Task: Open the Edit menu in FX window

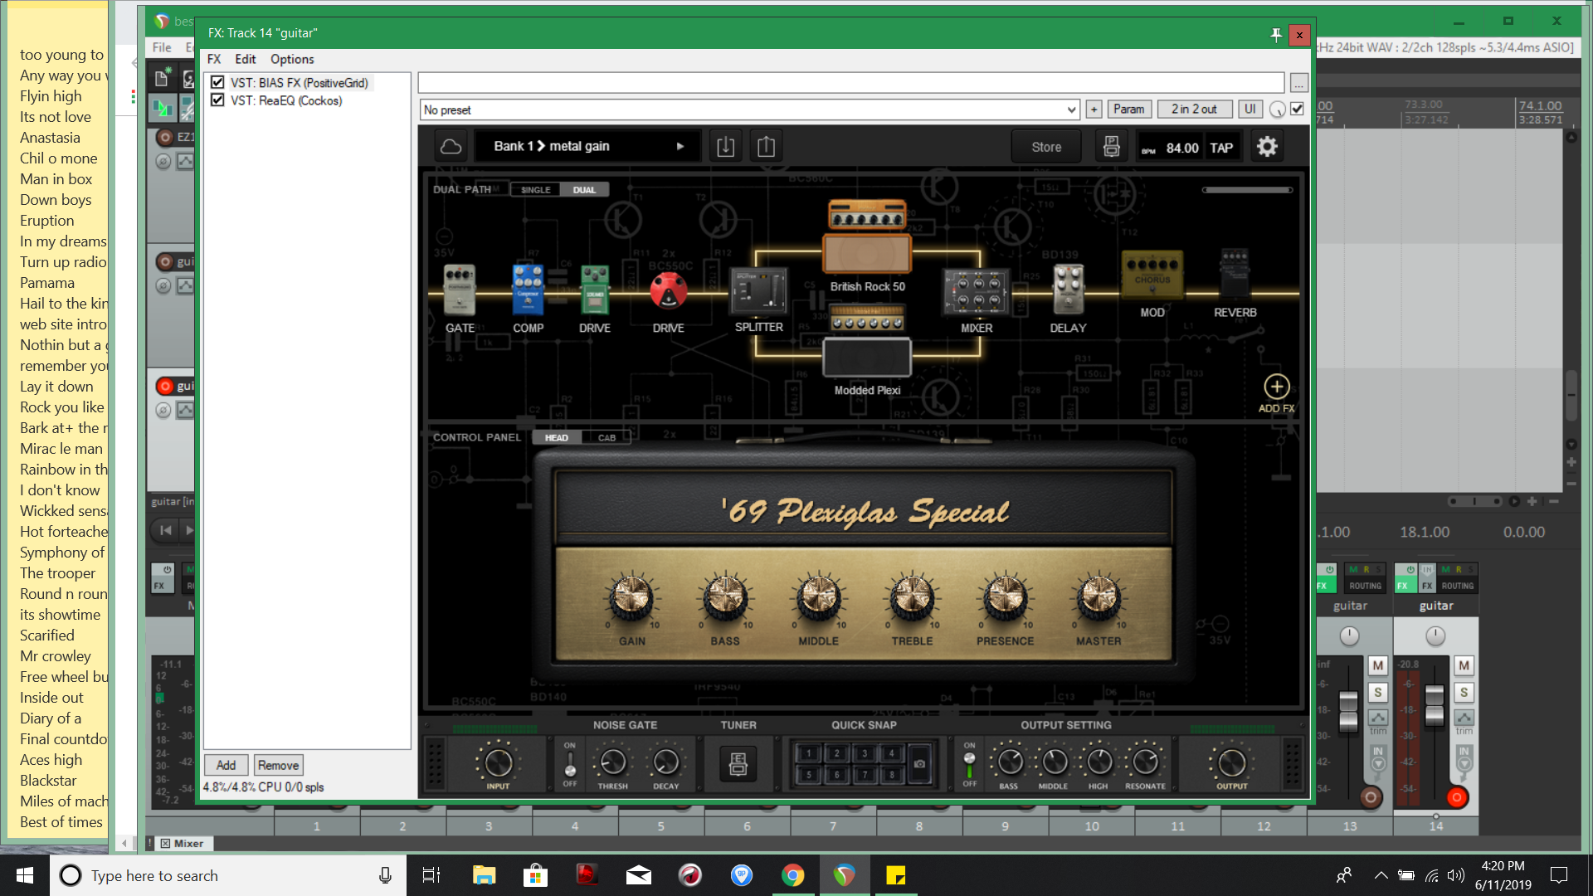Action: point(246,59)
